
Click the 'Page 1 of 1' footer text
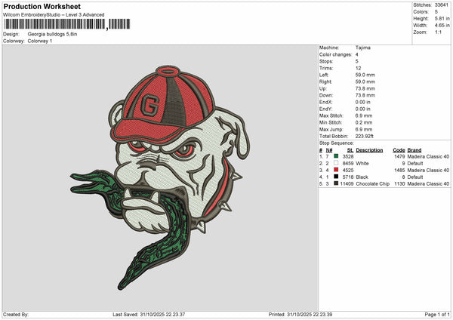coord(437,315)
